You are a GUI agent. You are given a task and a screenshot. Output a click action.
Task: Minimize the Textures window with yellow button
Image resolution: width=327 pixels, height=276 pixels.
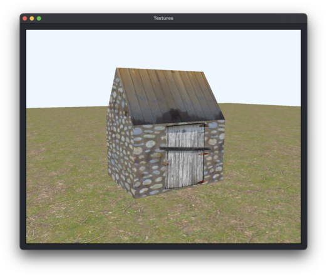[32, 18]
